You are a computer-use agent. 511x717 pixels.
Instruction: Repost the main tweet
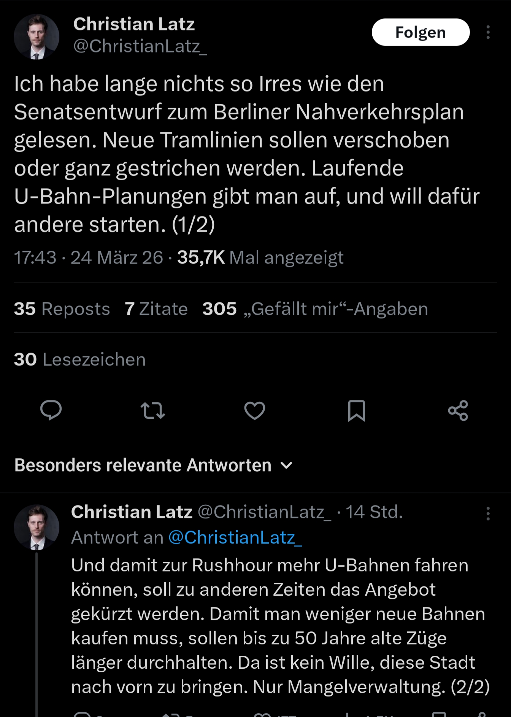pyautogui.click(x=153, y=410)
